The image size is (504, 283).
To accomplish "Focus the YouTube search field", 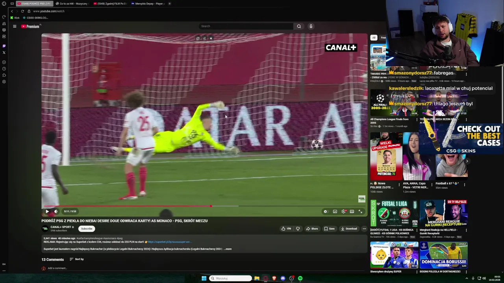I will [246, 26].
